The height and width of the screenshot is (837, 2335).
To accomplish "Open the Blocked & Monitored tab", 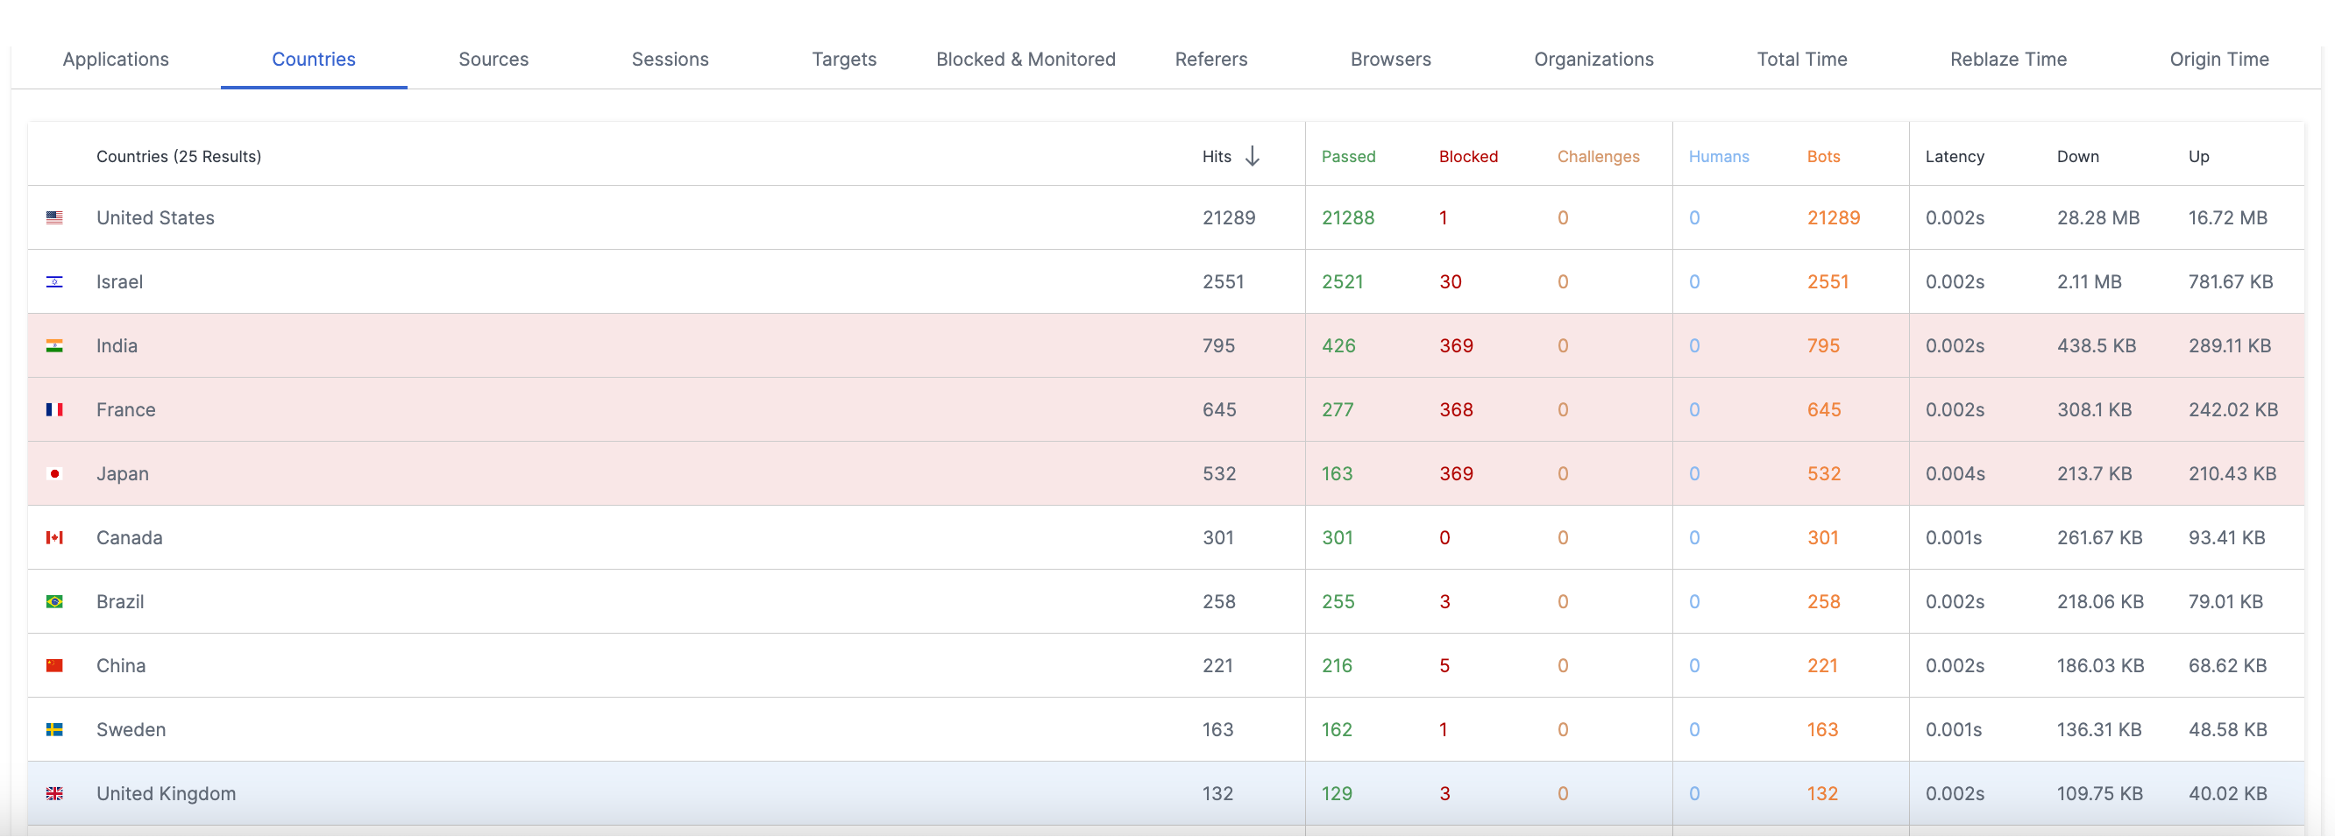I will coord(1026,59).
